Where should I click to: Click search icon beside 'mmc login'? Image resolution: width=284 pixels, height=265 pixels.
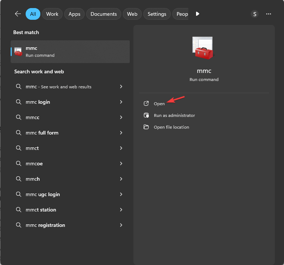point(18,102)
